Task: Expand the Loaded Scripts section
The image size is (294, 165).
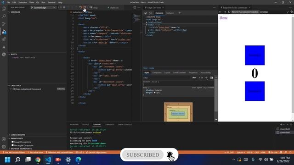Action: pyautogui.click(x=37, y=135)
